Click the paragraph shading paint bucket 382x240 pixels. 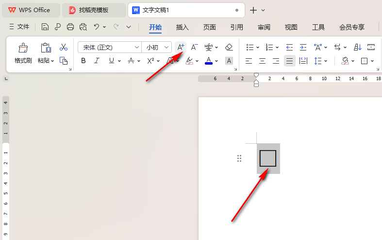coord(345,61)
